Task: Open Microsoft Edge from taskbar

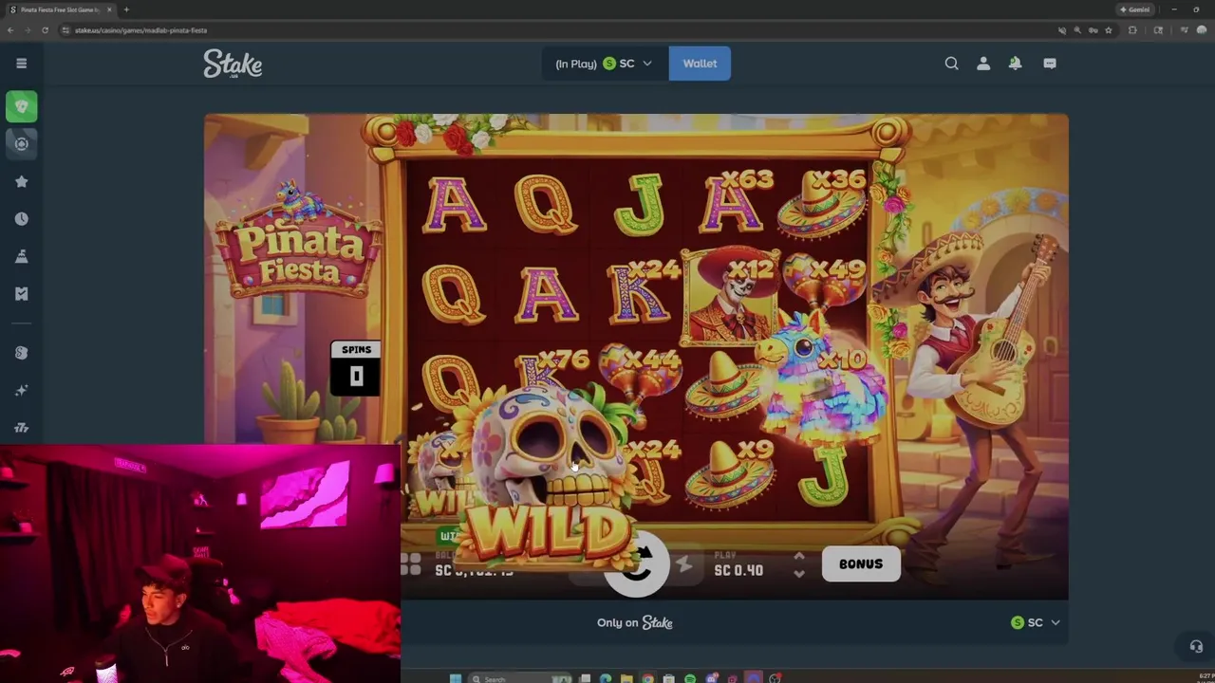Action: (606, 678)
